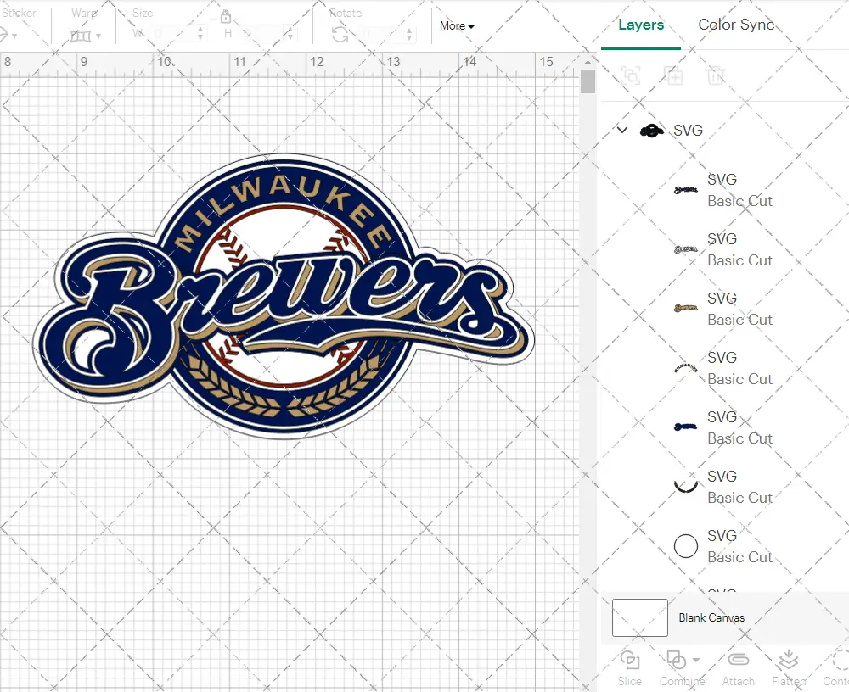Click the Attach tool

(x=738, y=669)
